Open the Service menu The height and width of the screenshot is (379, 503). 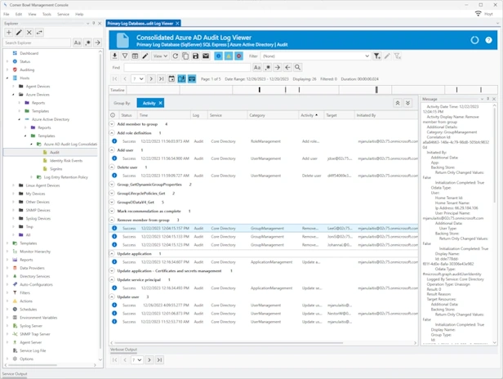point(63,14)
